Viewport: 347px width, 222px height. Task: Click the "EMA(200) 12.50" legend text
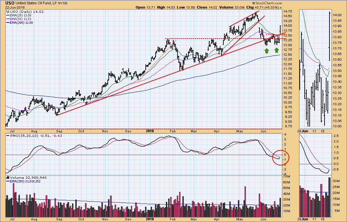pyautogui.click(x=21, y=22)
